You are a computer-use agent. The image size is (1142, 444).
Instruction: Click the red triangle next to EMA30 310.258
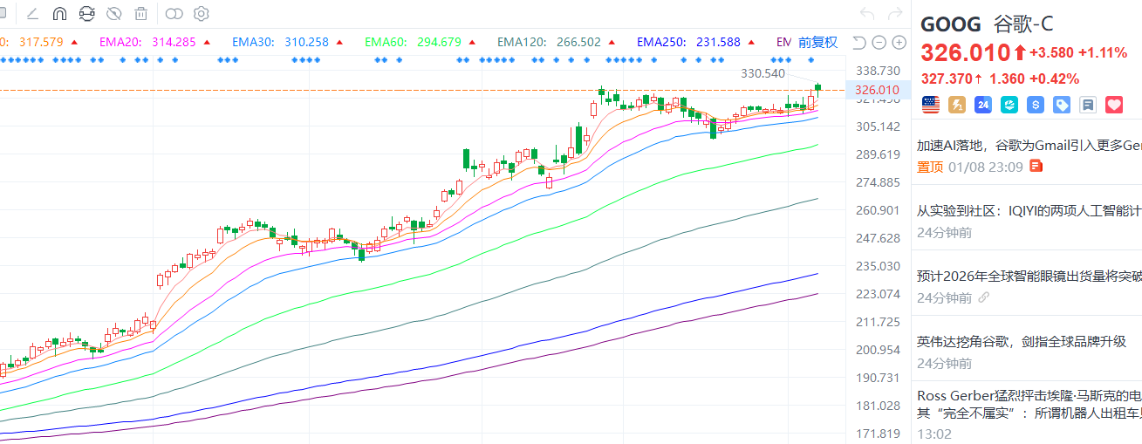click(339, 42)
